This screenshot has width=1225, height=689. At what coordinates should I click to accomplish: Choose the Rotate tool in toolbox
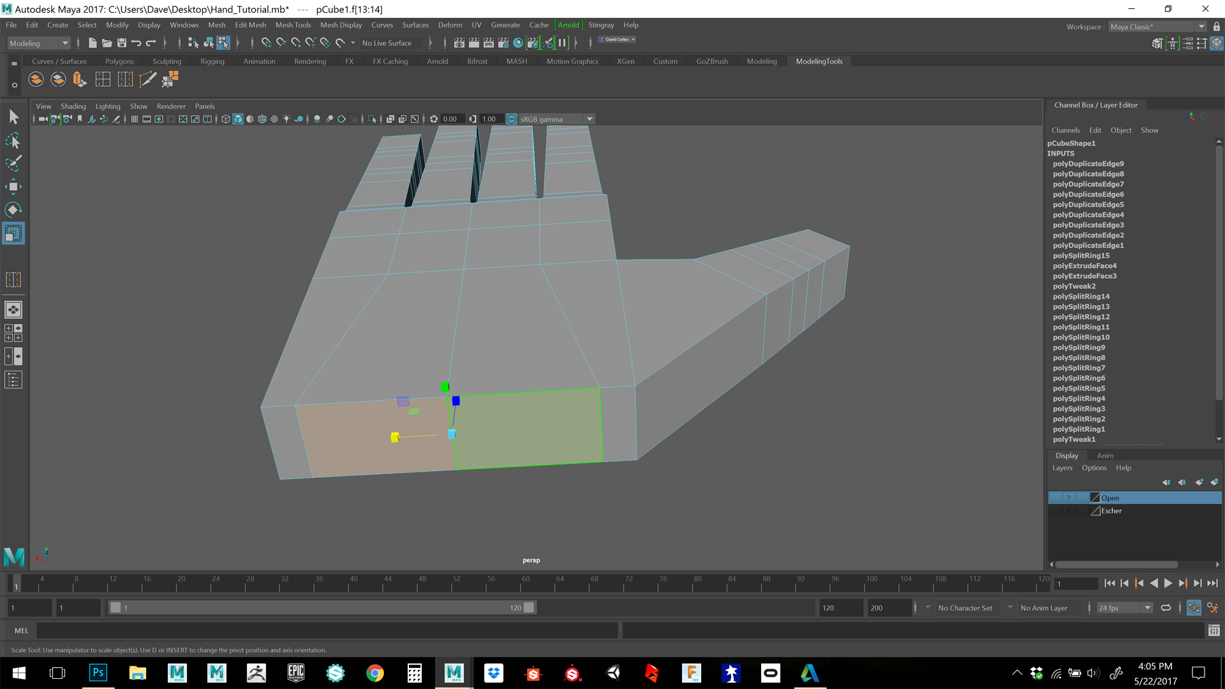[x=13, y=209]
